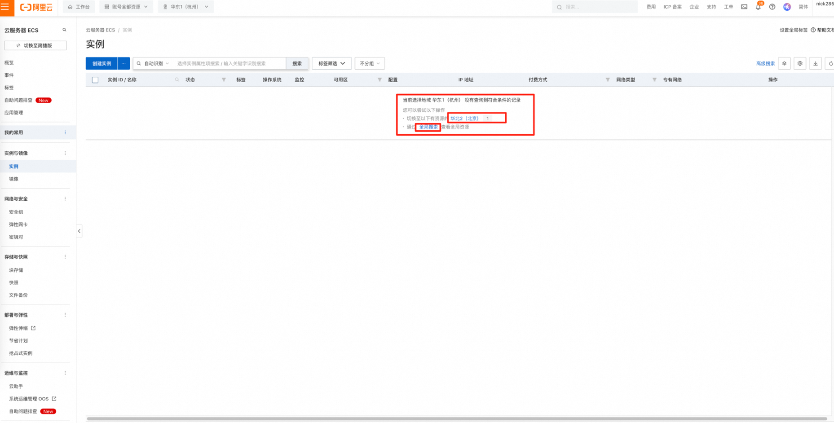Open the 华东1（杭州） region selector
Viewport: 834px width, 423px height.
(x=185, y=7)
